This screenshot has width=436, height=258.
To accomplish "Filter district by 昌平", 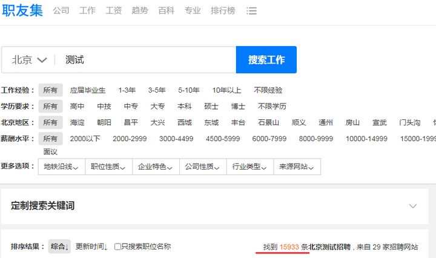I will click(x=131, y=122).
